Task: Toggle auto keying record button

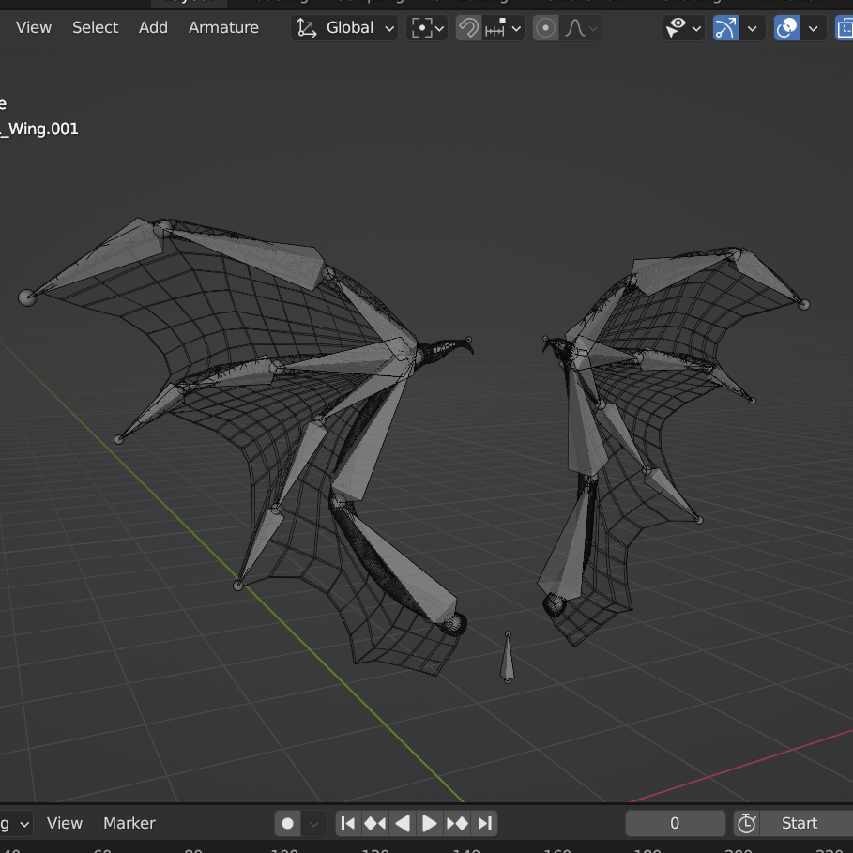Action: [x=288, y=824]
